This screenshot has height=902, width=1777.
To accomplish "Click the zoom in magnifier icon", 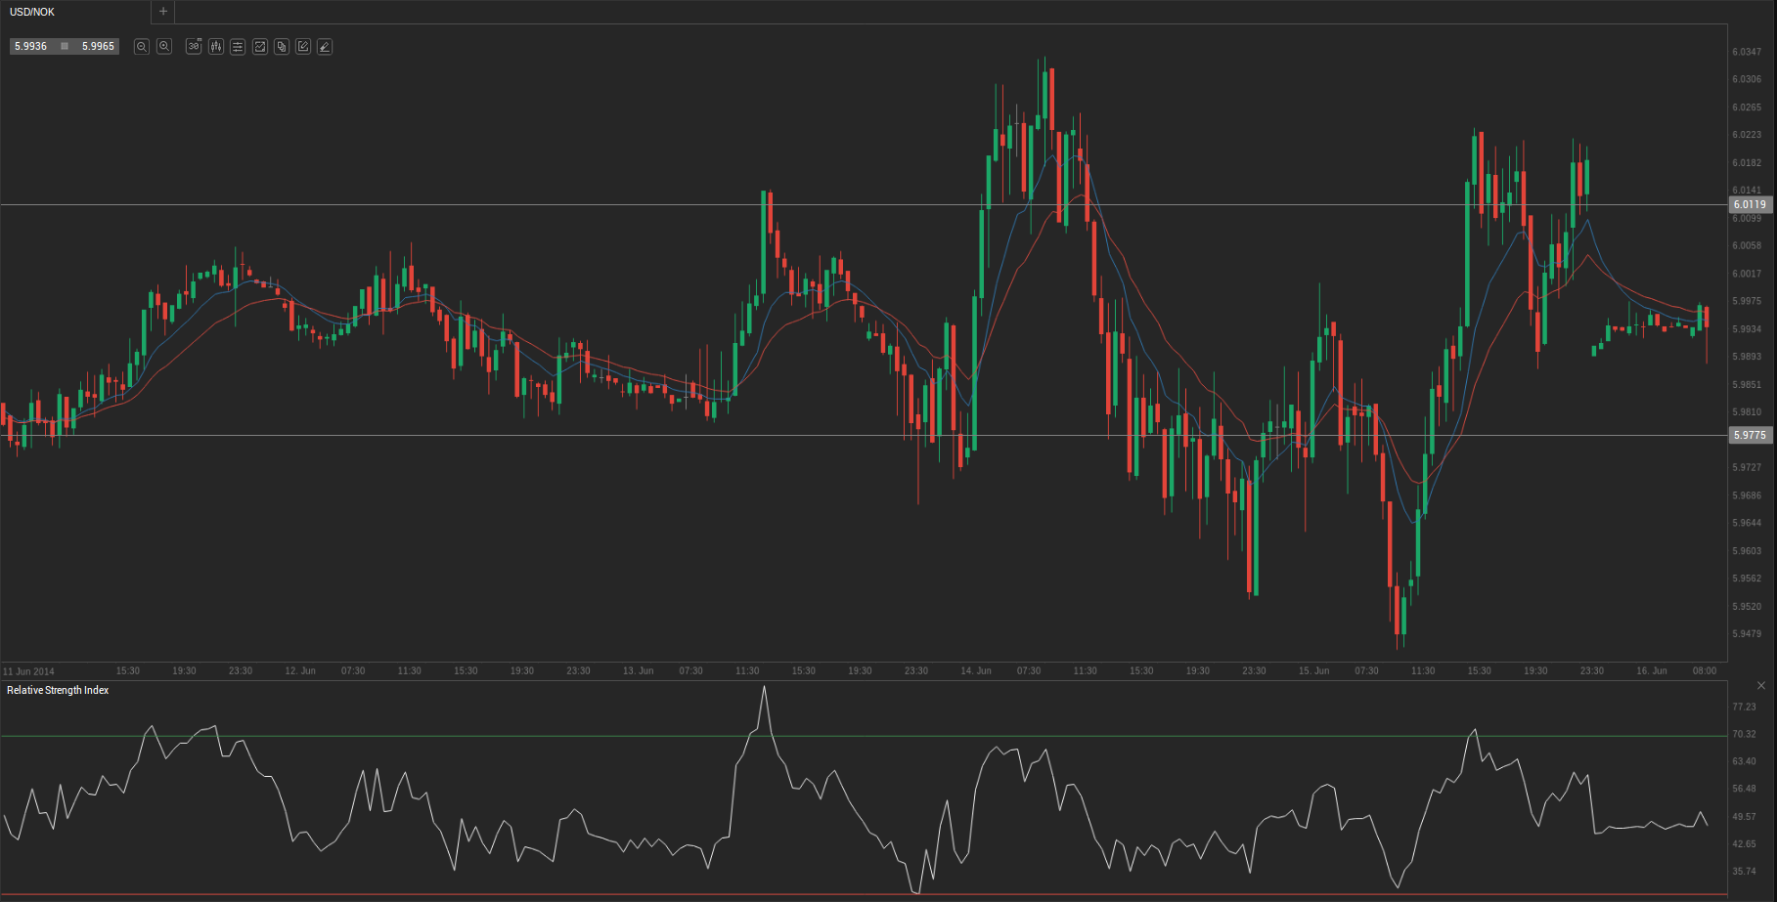I will tap(164, 47).
